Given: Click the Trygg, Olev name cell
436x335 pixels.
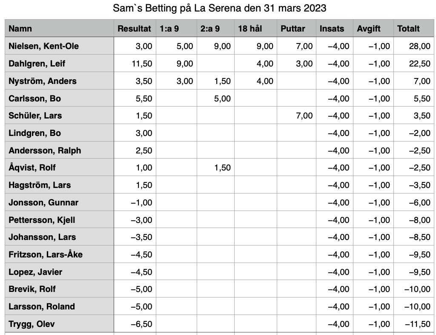Looking at the screenshot, I should pos(59,324).
